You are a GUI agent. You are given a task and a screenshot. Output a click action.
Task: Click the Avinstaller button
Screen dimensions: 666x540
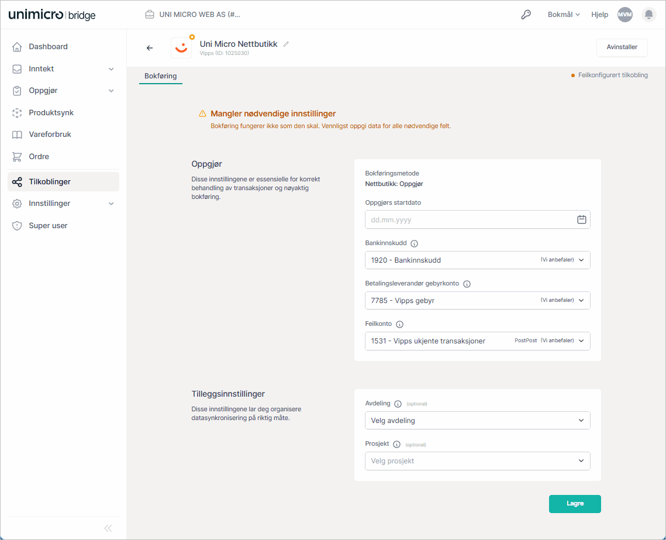coord(622,47)
